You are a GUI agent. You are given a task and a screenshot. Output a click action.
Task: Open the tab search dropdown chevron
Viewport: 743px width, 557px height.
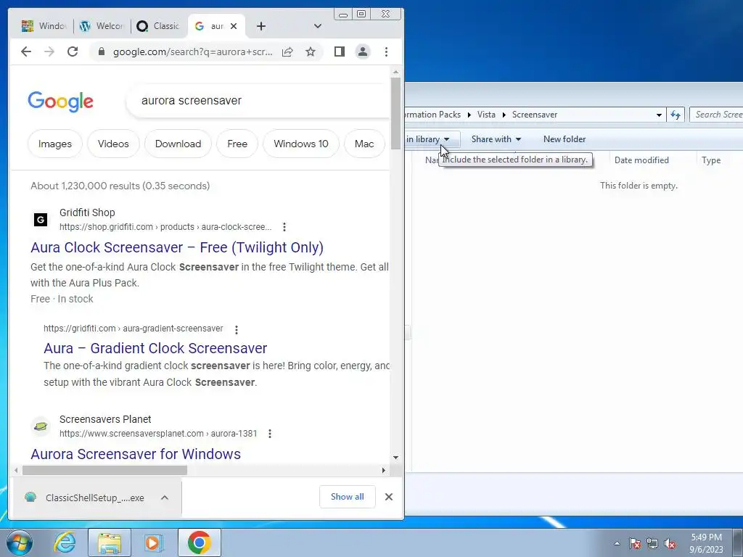pyautogui.click(x=318, y=27)
